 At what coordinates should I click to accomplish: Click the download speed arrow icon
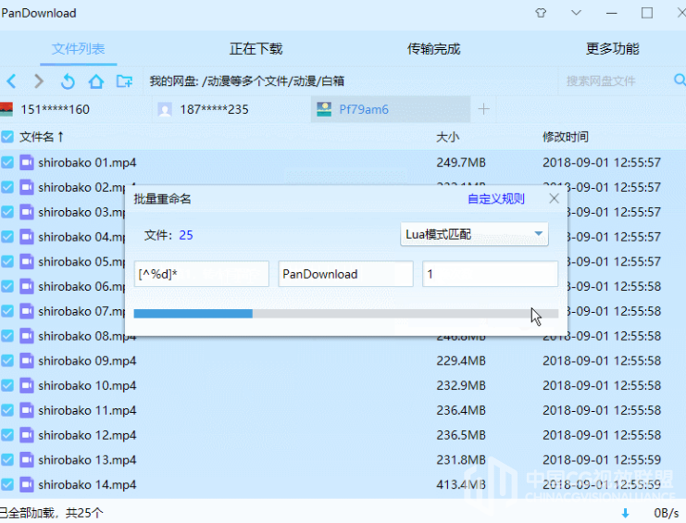pyautogui.click(x=625, y=513)
